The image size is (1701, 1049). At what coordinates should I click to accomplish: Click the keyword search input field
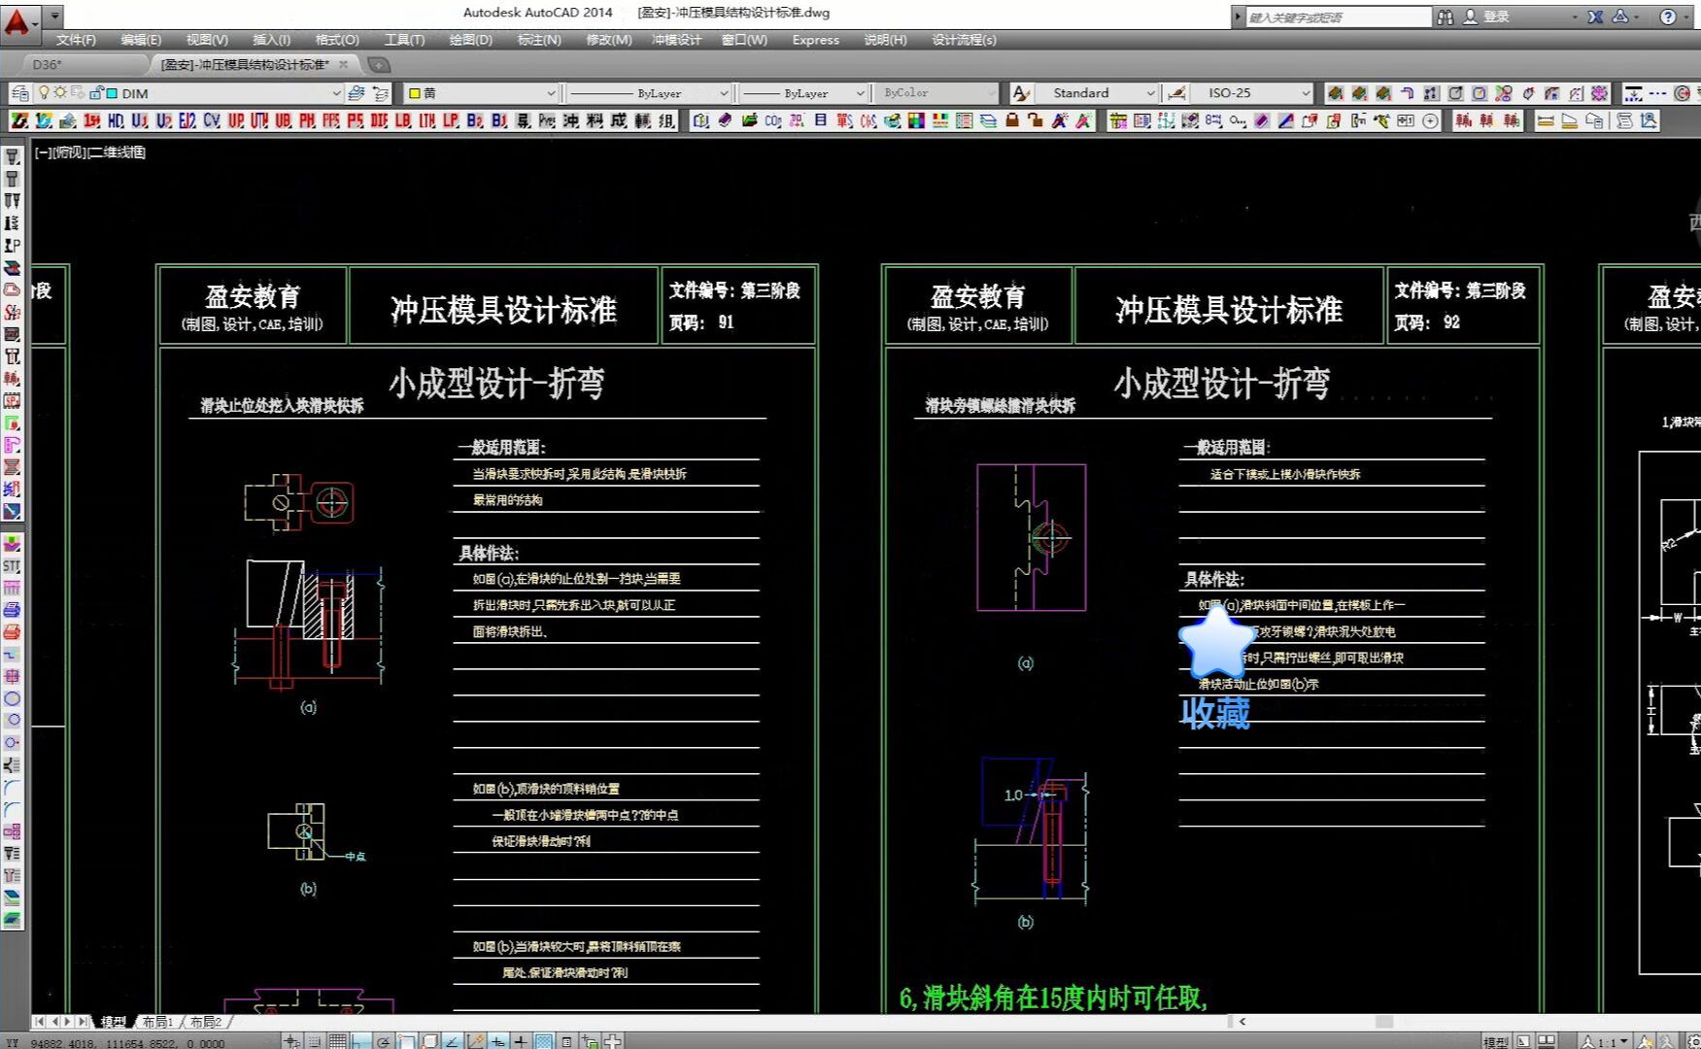[x=1337, y=17]
